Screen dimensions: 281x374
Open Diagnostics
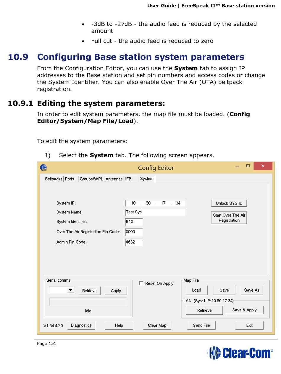[x=81, y=325]
